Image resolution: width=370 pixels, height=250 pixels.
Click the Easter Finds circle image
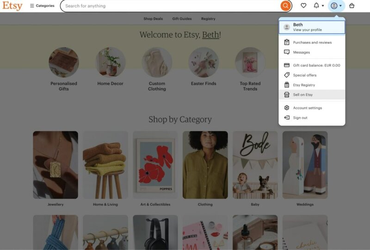pyautogui.click(x=203, y=62)
